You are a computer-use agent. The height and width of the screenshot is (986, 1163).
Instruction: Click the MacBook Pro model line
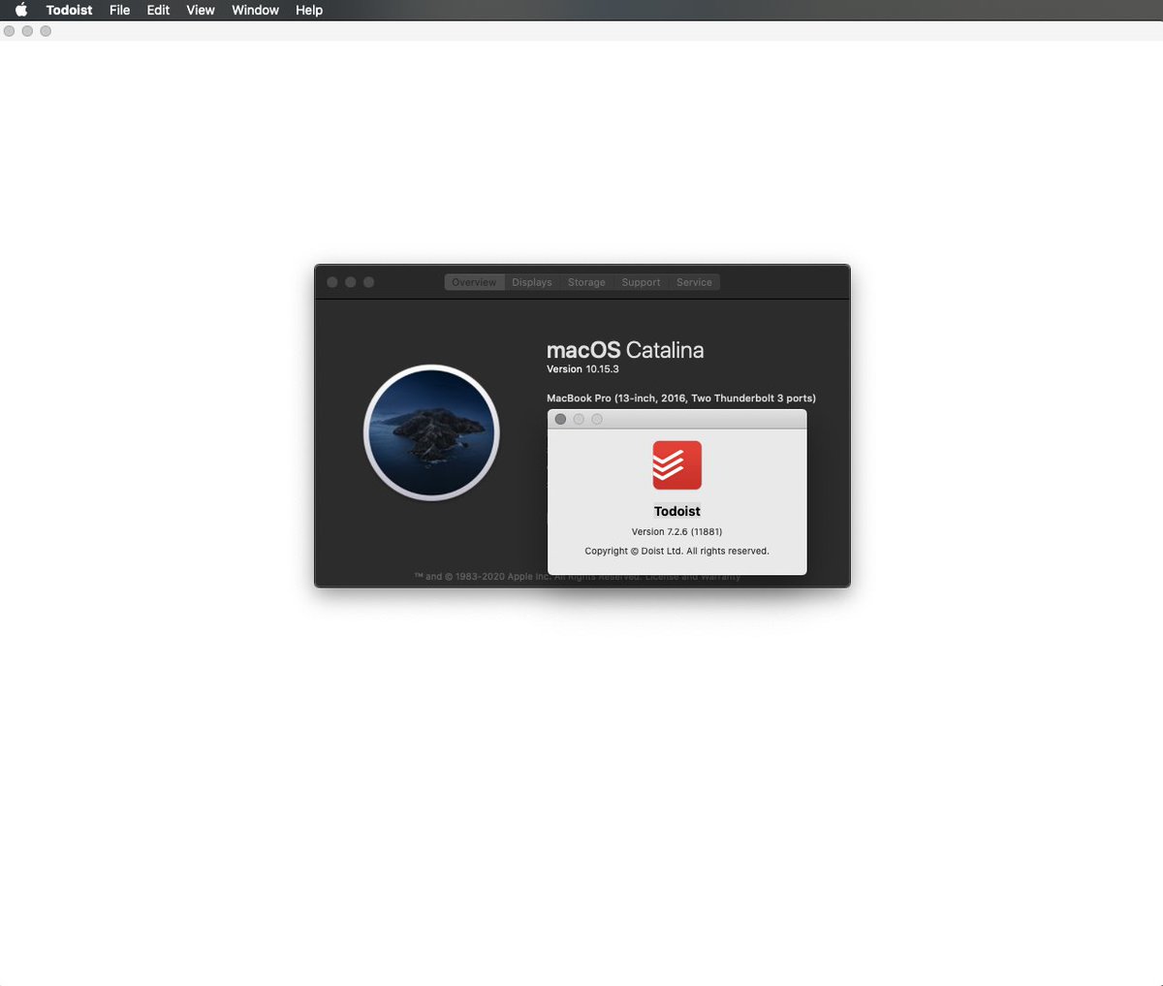pos(681,398)
